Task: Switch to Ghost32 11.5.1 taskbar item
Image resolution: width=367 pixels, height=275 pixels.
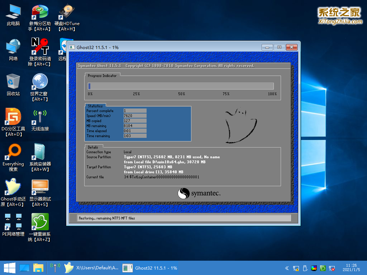Action: (151, 268)
